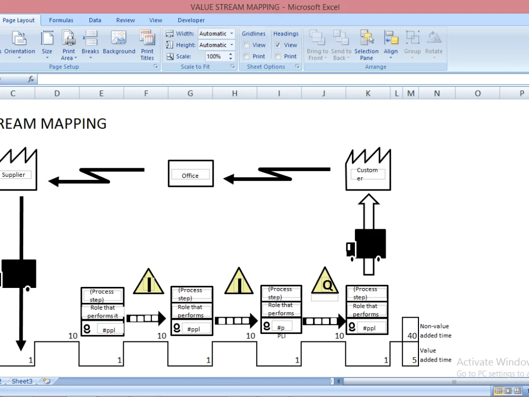Select column I header

pos(279,93)
